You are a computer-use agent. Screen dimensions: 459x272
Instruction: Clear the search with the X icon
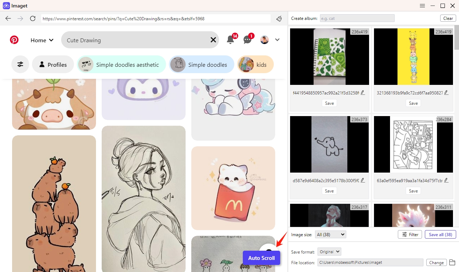213,40
